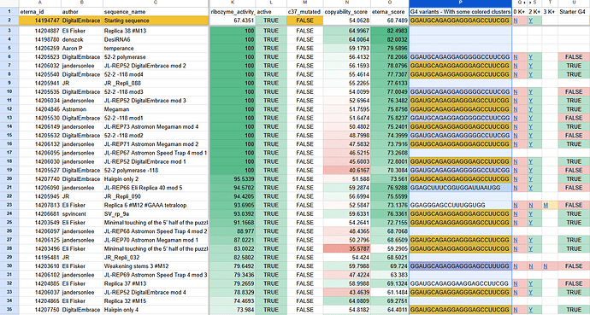Image resolution: width=590 pixels, height=315 pixels.
Task: Click the 'Weakening stems 3 #M12' cell
Action: pyautogui.click(x=156, y=266)
